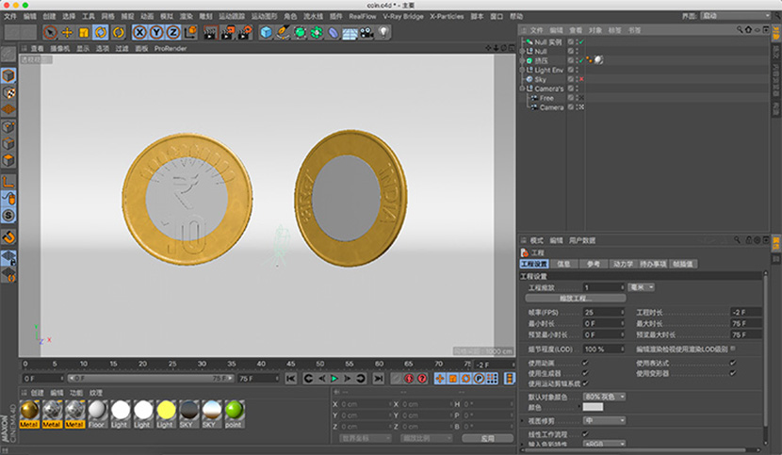Click the light bulb icon in toolbar

click(x=384, y=32)
